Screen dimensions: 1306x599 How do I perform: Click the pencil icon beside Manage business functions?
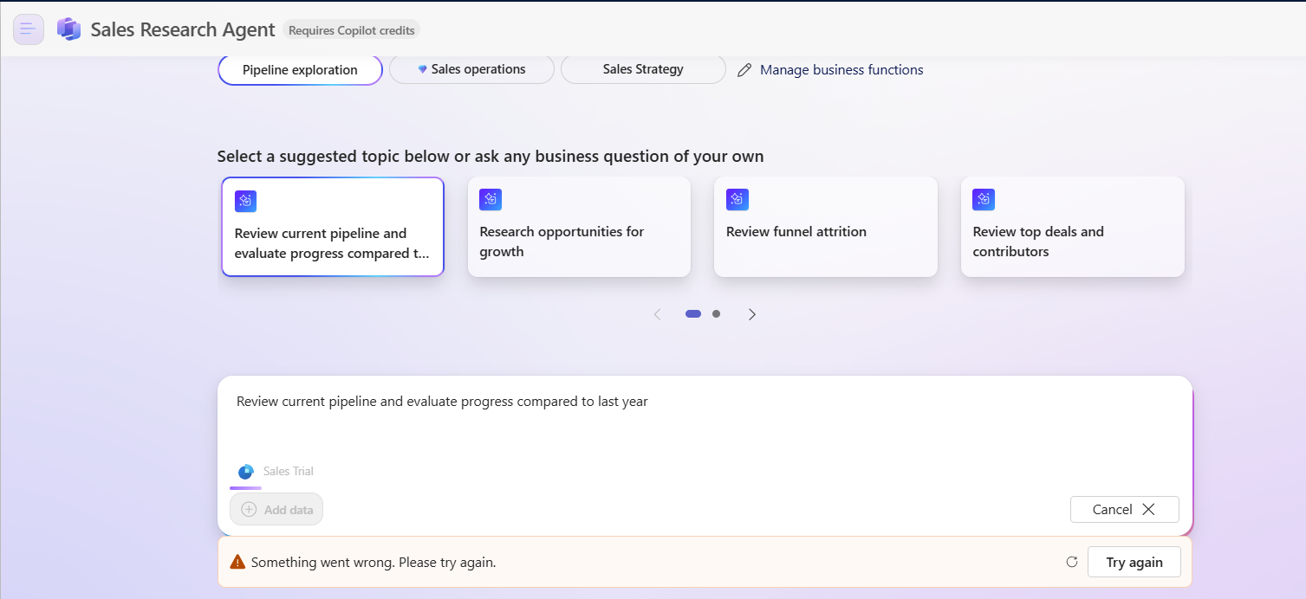(x=744, y=70)
